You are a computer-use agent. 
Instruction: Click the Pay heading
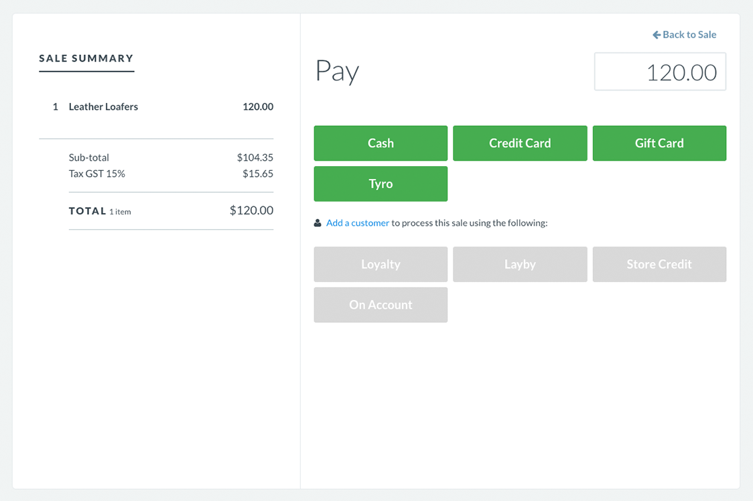click(x=337, y=72)
